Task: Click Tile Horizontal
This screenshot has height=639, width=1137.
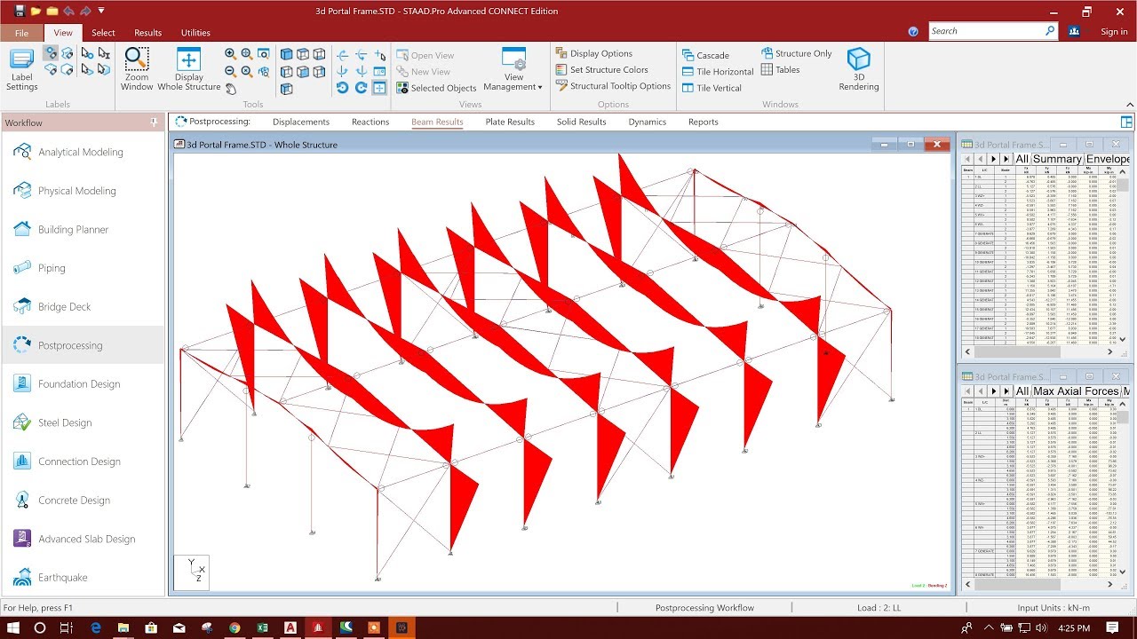Action: click(719, 72)
